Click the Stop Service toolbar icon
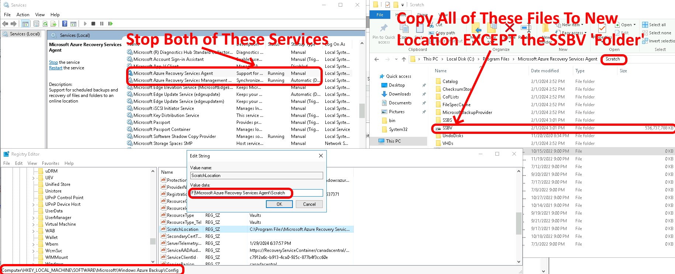The height and width of the screenshot is (274, 675). coord(93,24)
